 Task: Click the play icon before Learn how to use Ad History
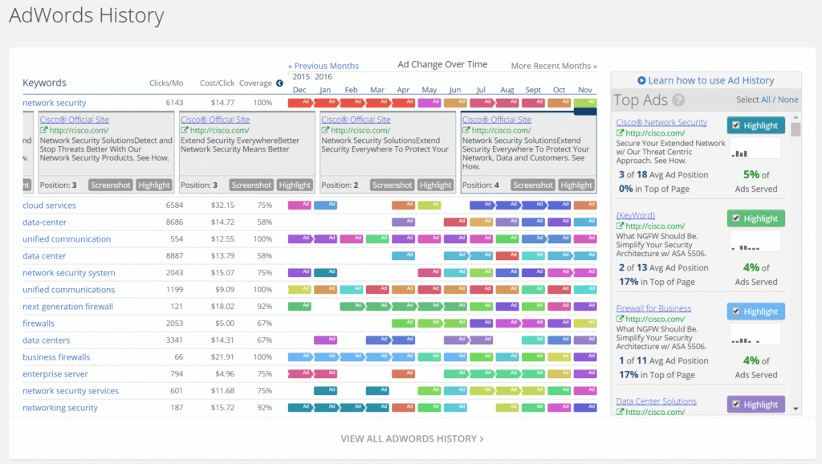[x=641, y=80]
